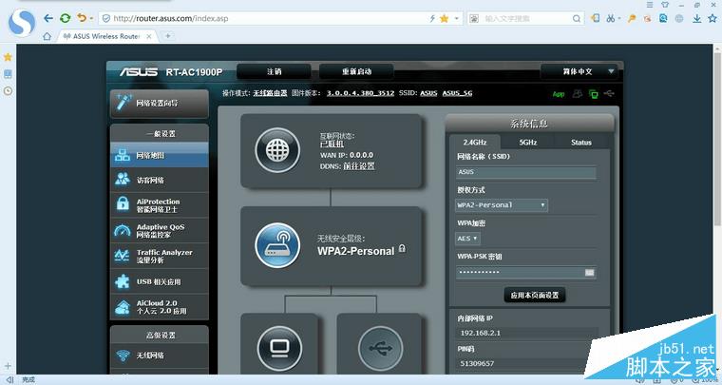
Task: Click the ASUS_5G SSID link
Action: click(457, 93)
